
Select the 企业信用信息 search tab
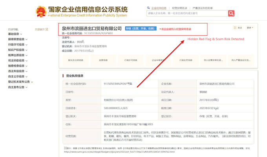click(159, 8)
